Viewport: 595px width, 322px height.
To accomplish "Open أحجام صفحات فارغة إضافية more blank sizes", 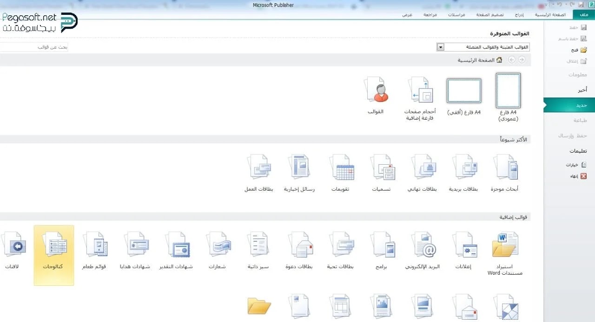I will click(x=420, y=98).
